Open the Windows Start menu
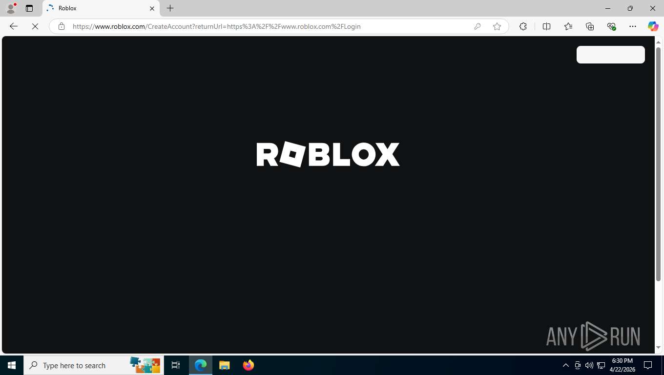Viewport: 664px width, 375px height. [x=12, y=365]
